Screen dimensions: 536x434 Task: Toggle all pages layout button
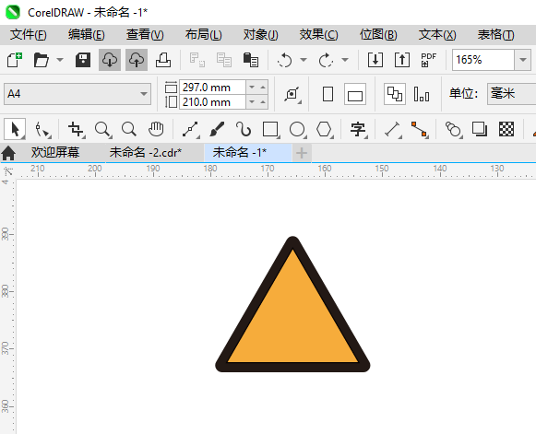coord(395,94)
